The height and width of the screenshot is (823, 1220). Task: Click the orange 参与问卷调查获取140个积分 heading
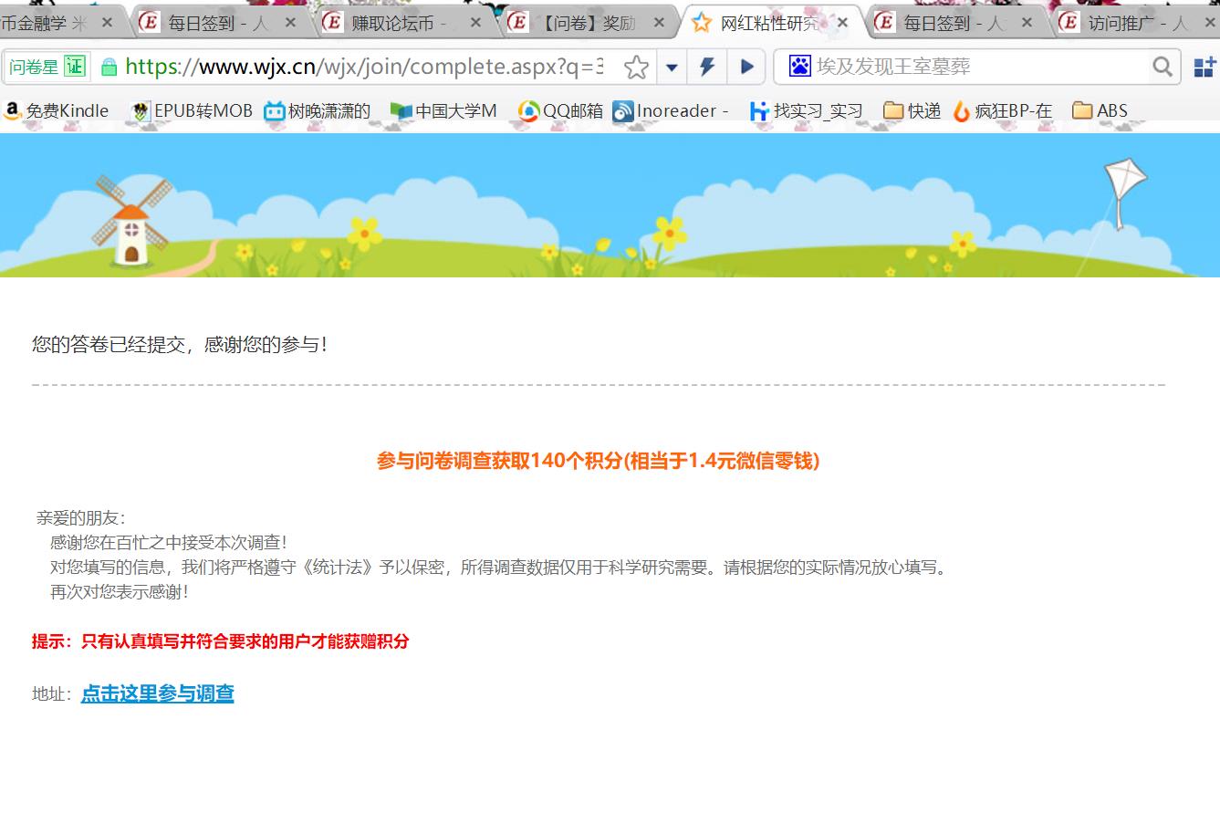click(599, 461)
